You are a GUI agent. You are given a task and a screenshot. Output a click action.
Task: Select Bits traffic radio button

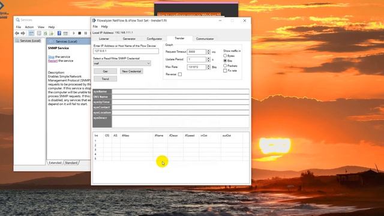click(225, 61)
